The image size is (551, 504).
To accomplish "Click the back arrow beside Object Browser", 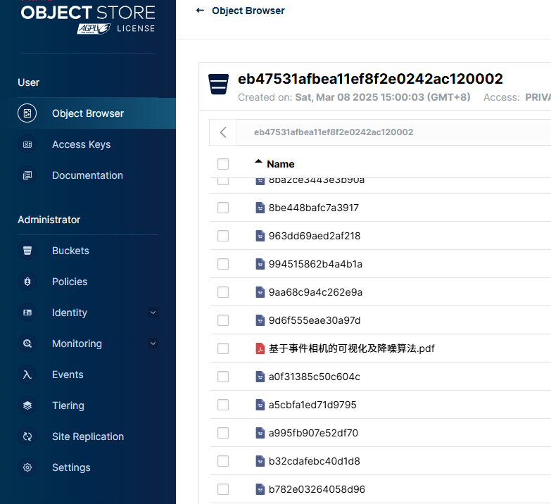I will pos(200,11).
